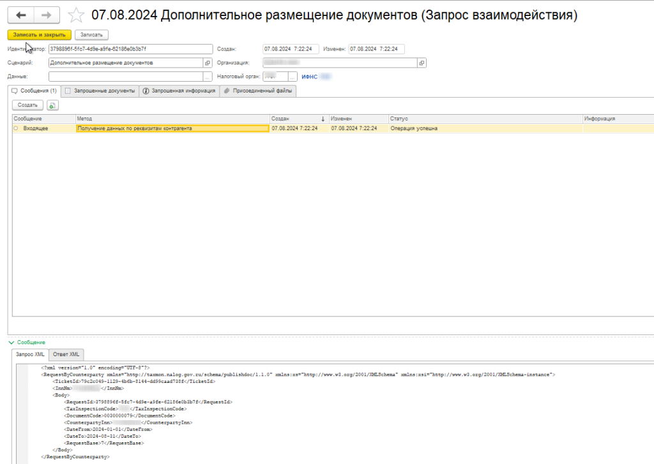The height and width of the screenshot is (464, 654).
Task: Sort by the 'Сообщение' column header
Action: coord(44,119)
